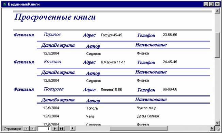Go to the previous report page

pyautogui.click(x=33, y=129)
